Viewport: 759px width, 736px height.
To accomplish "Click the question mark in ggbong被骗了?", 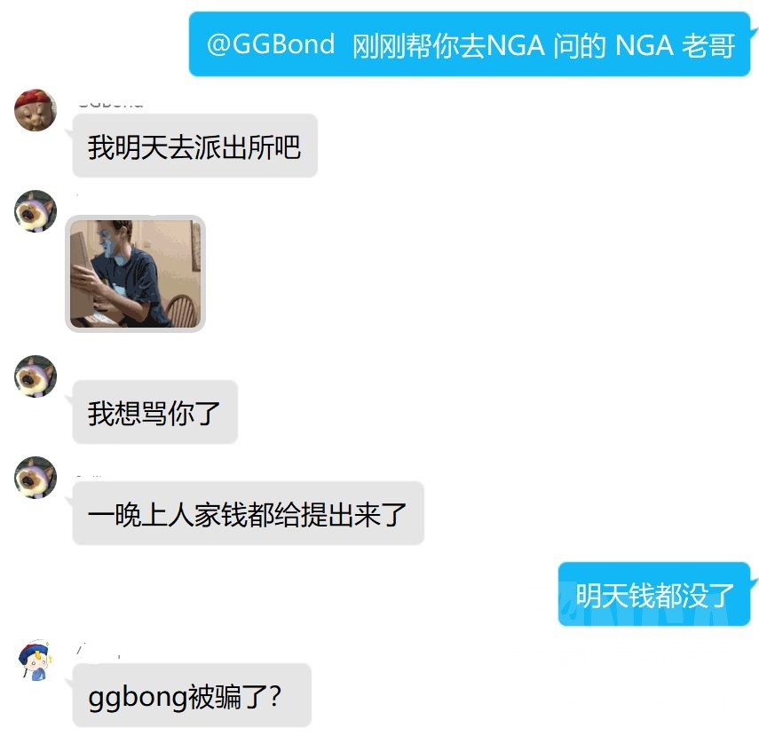I will pos(275,696).
